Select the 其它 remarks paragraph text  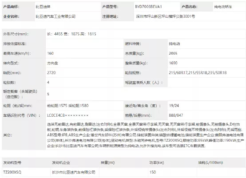146,135
